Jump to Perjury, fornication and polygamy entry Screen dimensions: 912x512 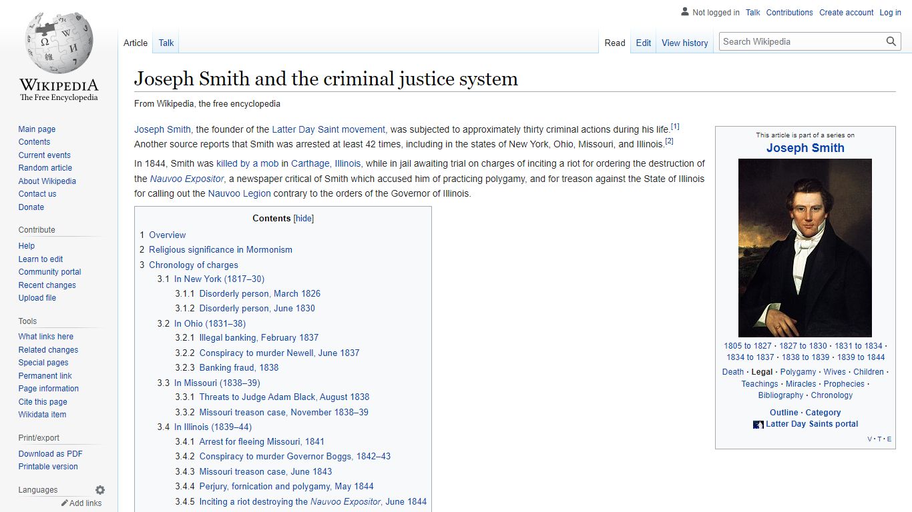pyautogui.click(x=286, y=487)
